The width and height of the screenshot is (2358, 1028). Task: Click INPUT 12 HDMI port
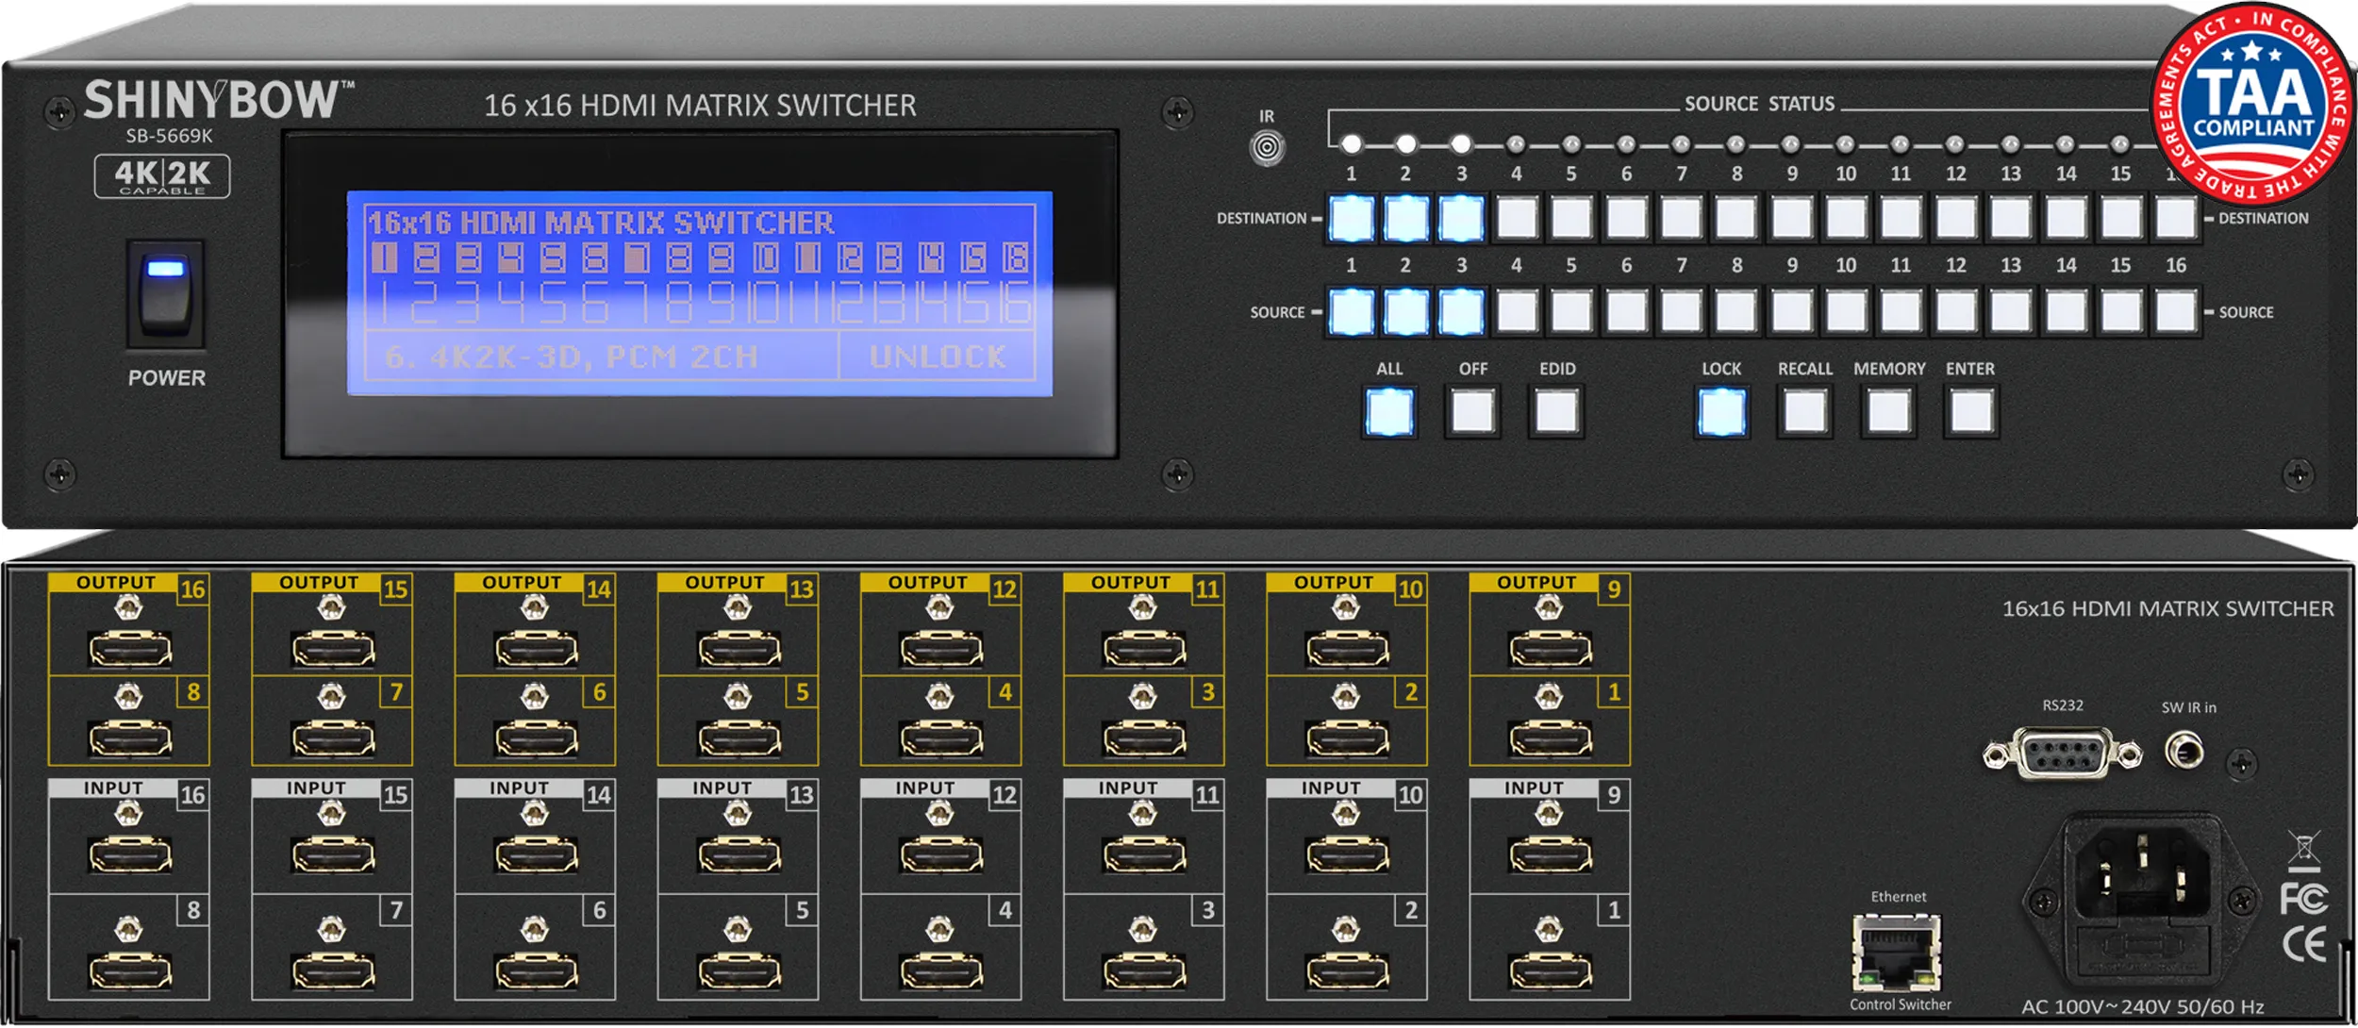click(942, 855)
